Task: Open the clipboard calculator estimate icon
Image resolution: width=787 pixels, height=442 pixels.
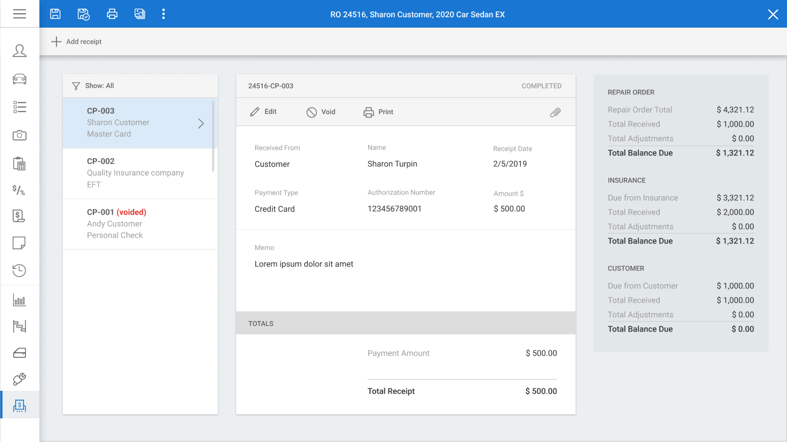Action: 20,163
